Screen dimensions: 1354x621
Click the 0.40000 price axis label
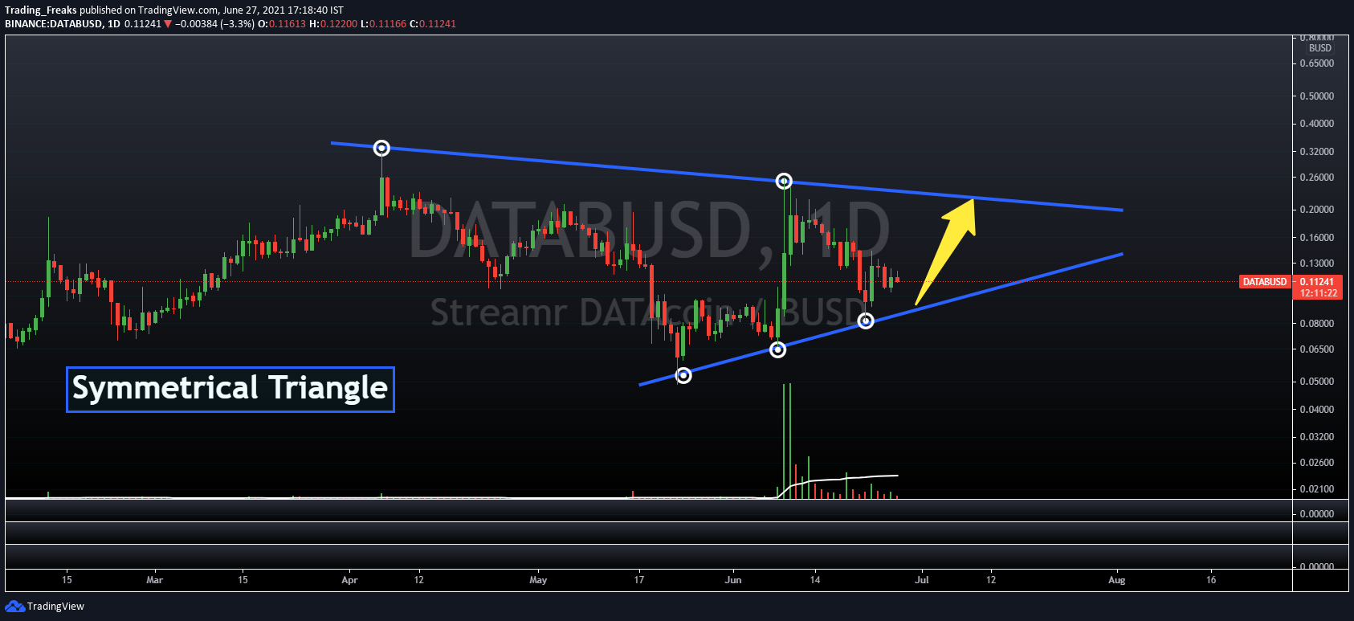click(x=1317, y=124)
